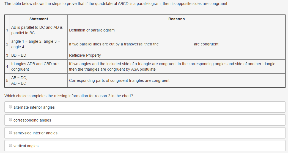Image resolution: width=288 pixels, height=153 pixels.
Task: Click 'triangles ADB and CBD are congruent' cell
Action: (39, 67)
